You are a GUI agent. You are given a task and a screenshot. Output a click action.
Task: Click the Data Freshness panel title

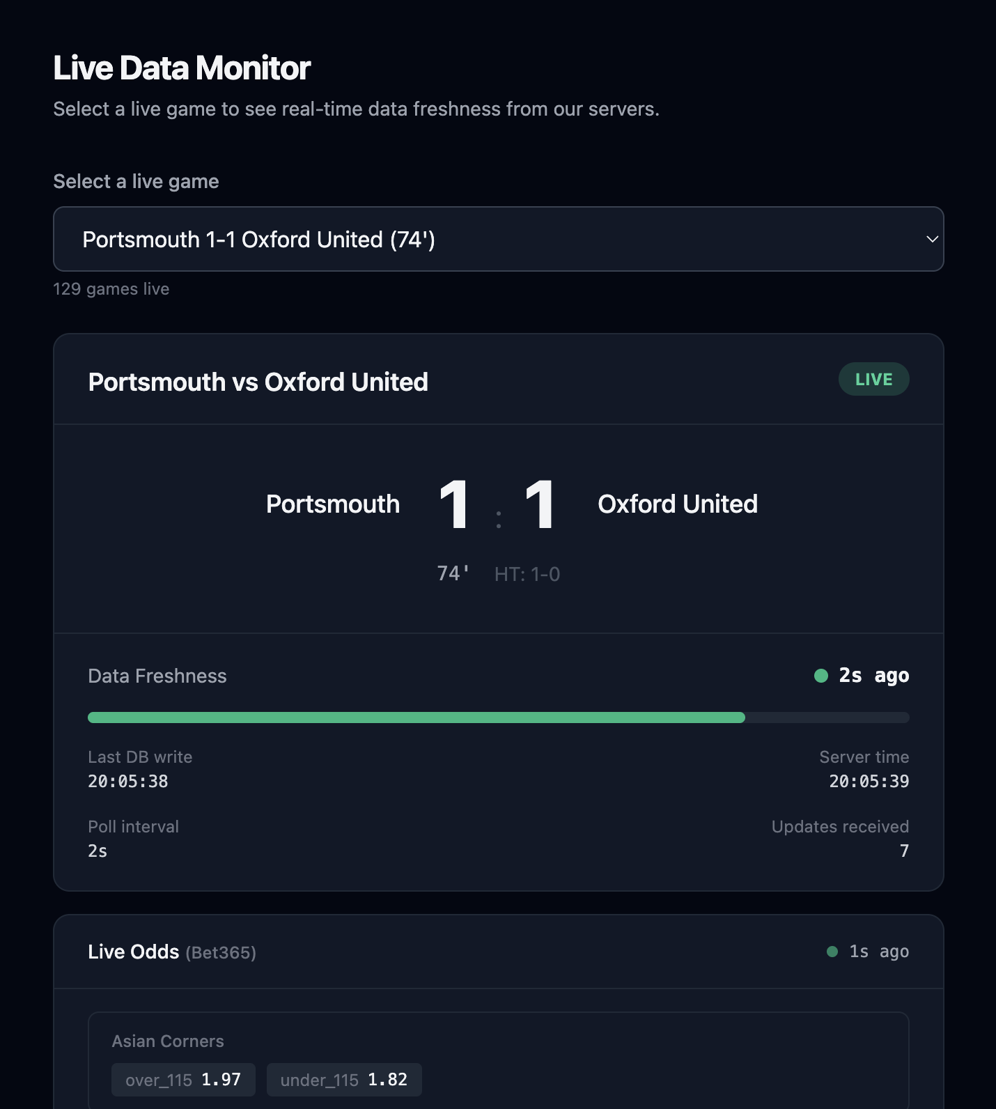(157, 676)
